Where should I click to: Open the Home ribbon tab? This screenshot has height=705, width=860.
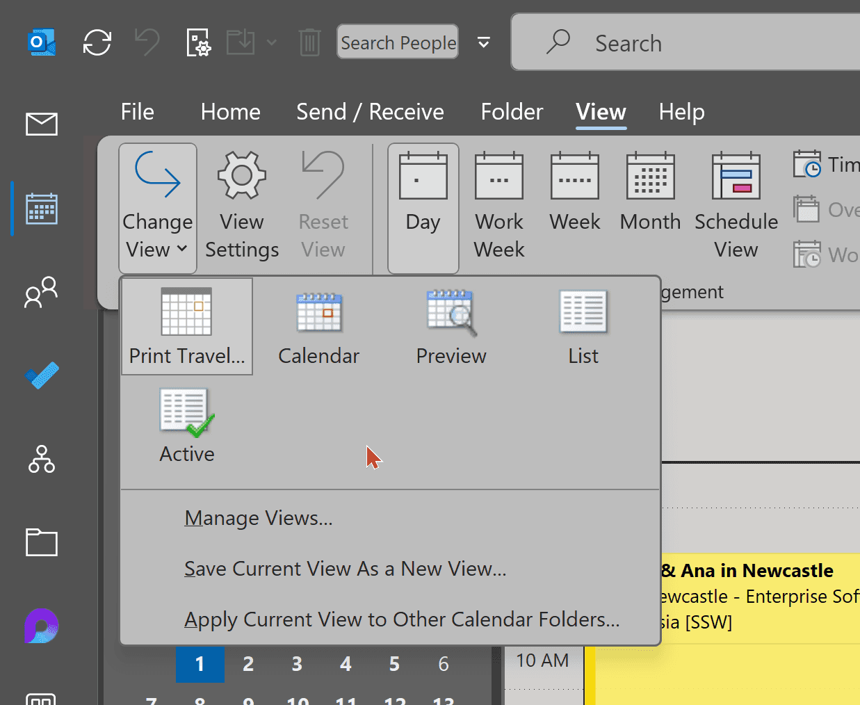[230, 112]
